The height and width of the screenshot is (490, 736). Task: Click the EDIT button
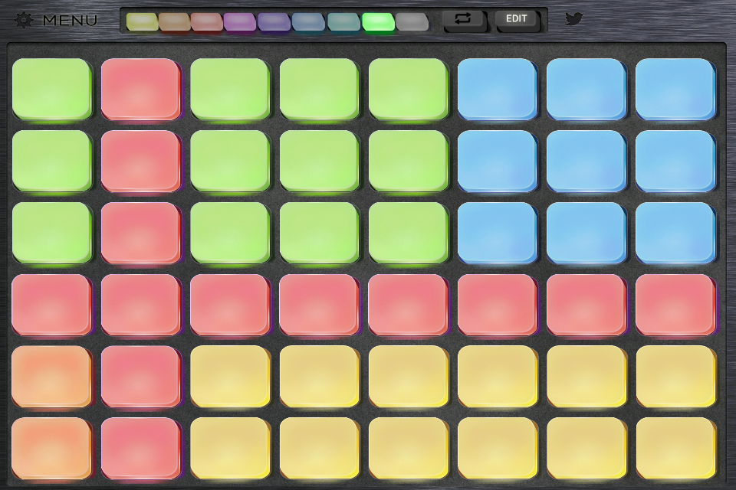coord(517,20)
